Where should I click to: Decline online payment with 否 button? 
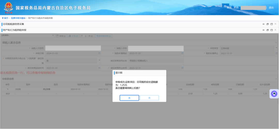pos(149,98)
